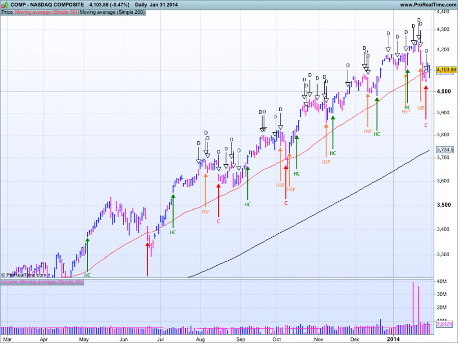
Task: Click the Jun label on time axis
Action: tap(124, 339)
